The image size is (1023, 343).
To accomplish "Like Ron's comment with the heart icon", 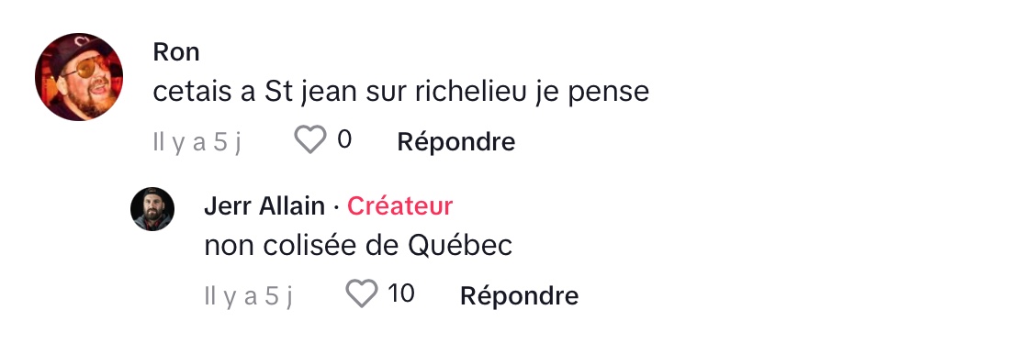I will click(x=309, y=140).
